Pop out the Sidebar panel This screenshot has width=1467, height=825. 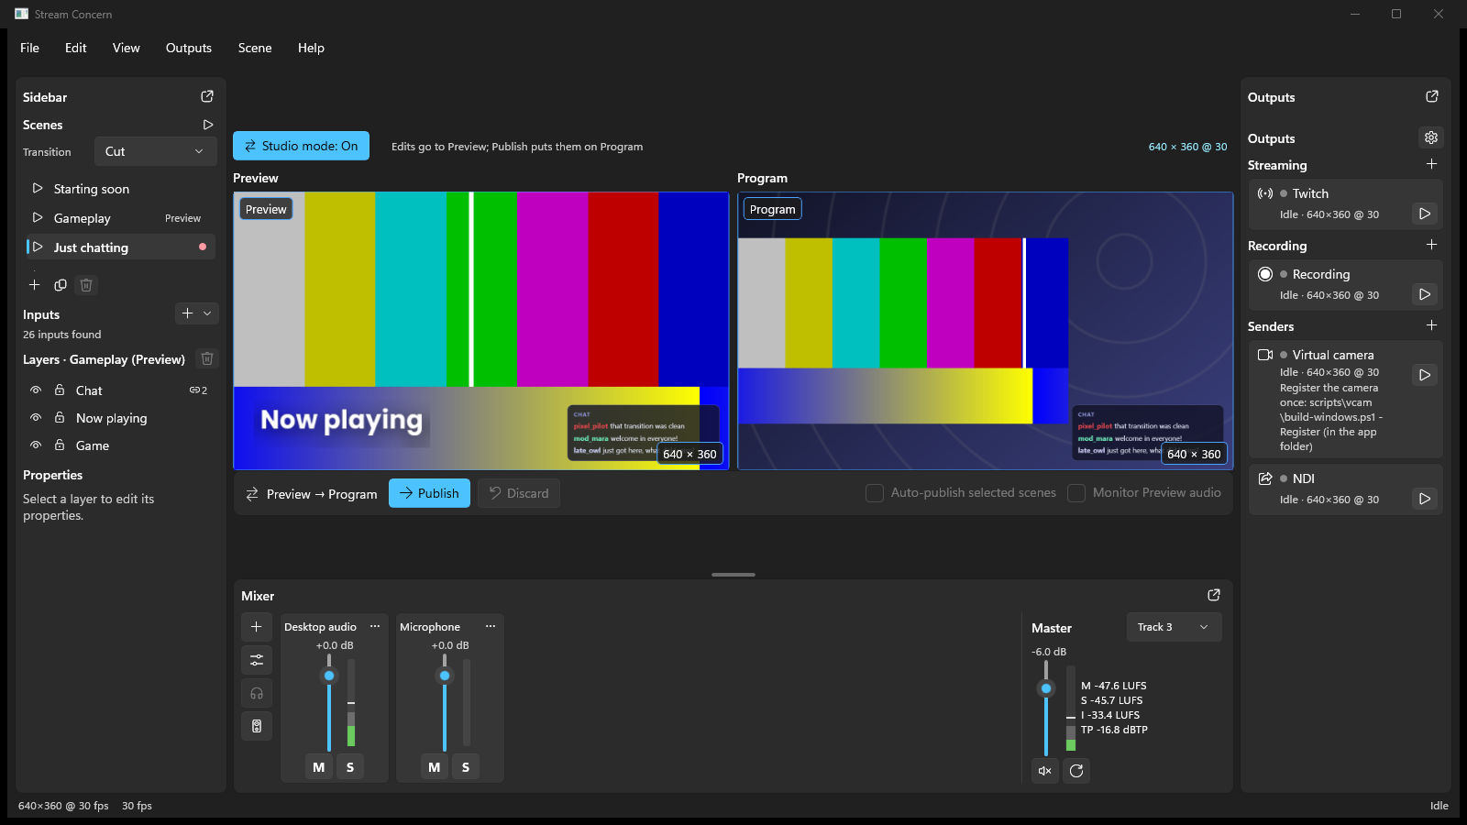click(207, 96)
